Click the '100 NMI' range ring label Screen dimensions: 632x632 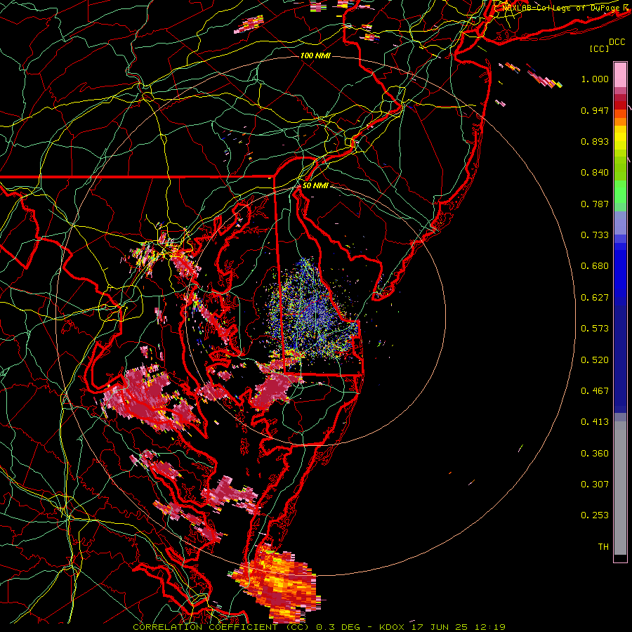pos(315,55)
